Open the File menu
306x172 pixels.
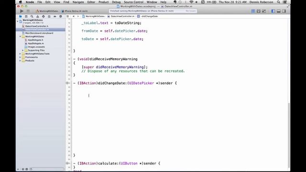pyautogui.click(x=40, y=2)
